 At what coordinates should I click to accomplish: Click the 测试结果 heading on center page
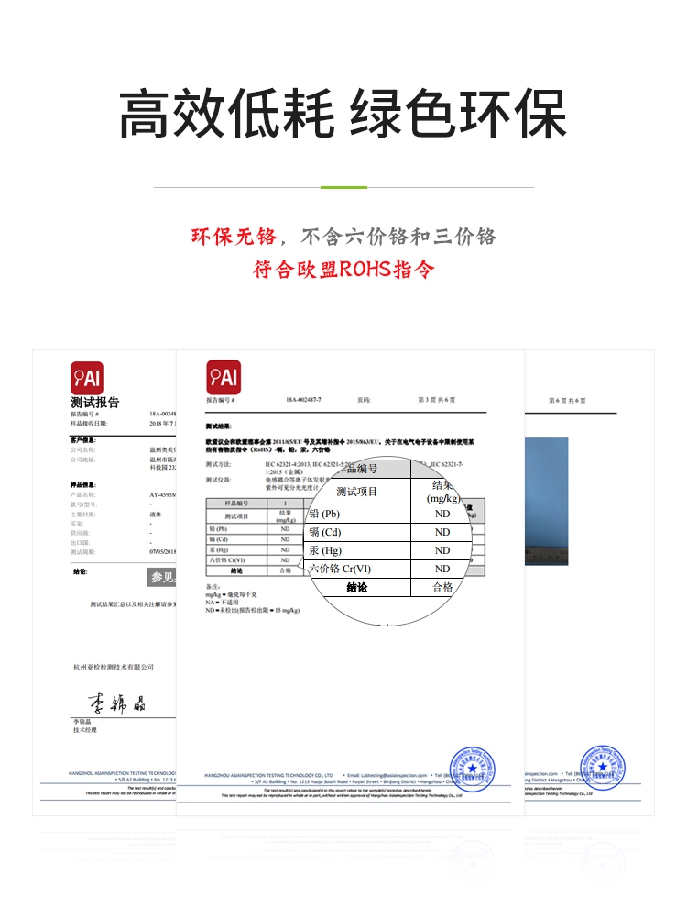(x=219, y=426)
